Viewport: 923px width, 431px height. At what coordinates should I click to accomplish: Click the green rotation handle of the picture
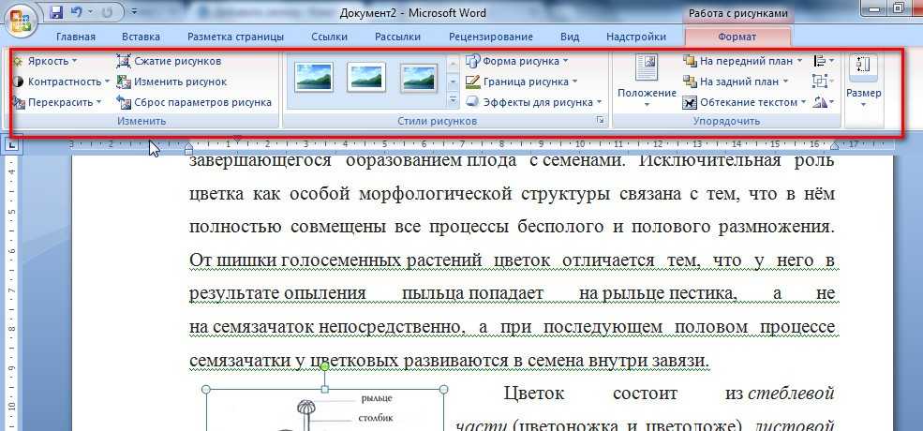(324, 367)
